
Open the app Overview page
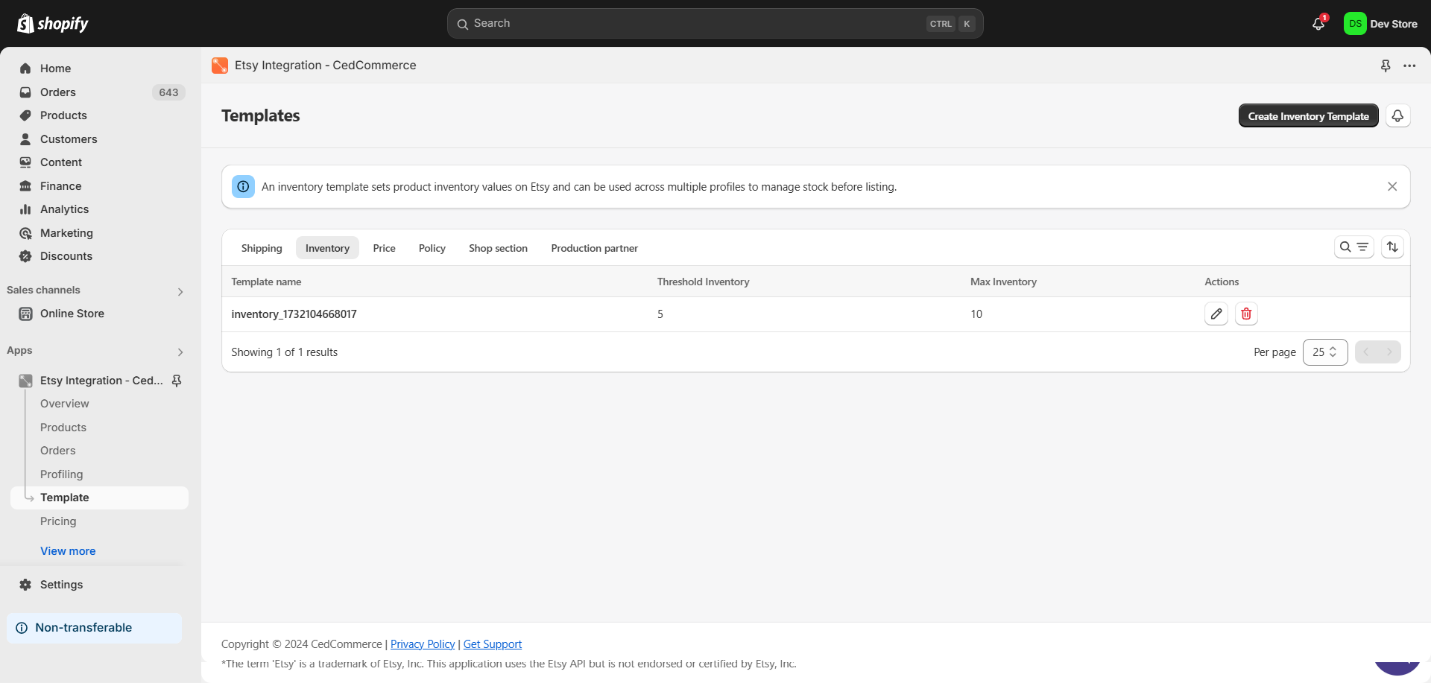pyautogui.click(x=65, y=404)
